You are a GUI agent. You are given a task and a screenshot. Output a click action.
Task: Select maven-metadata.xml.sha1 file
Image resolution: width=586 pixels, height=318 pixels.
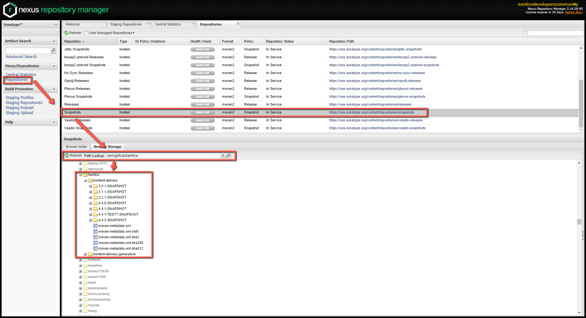click(119, 237)
